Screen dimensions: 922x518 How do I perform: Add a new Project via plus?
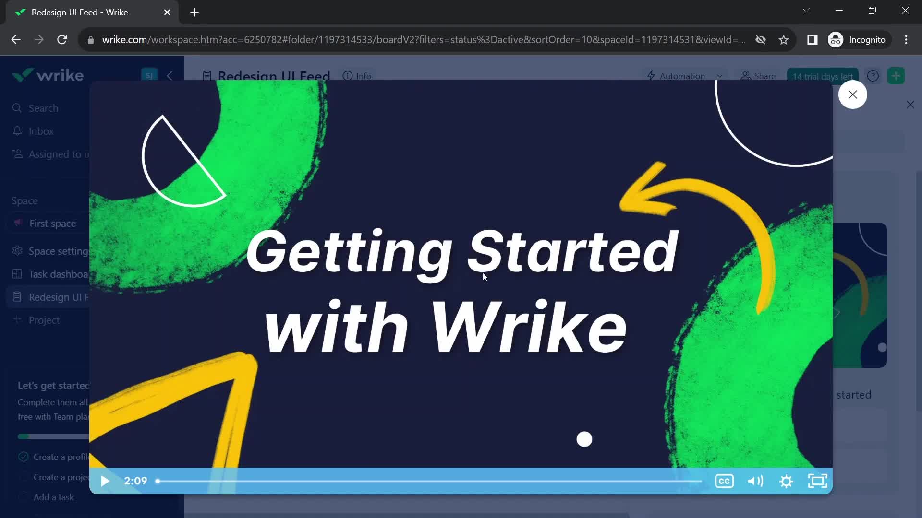pyautogui.click(x=17, y=320)
